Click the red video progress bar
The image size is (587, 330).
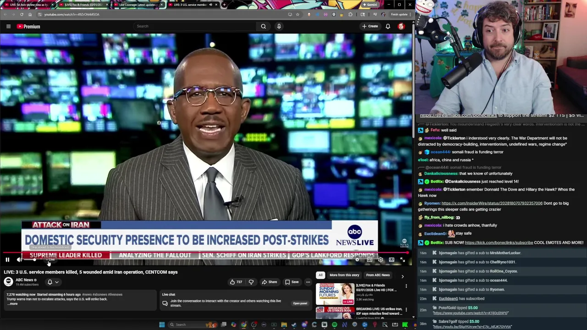[205, 253]
